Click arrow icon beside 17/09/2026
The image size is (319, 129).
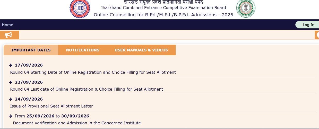tap(11, 65)
